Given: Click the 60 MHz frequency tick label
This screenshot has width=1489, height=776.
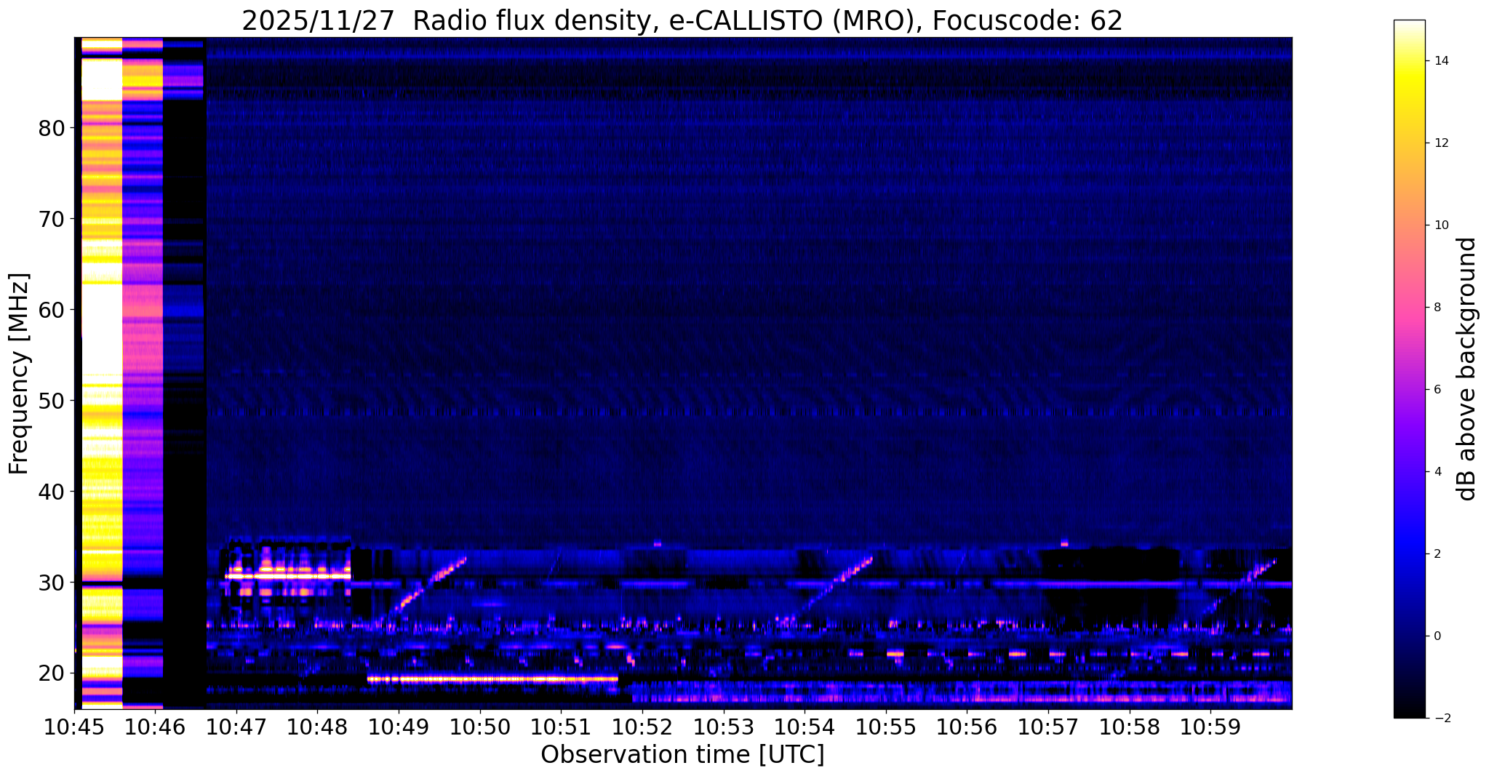Looking at the screenshot, I should (x=51, y=310).
